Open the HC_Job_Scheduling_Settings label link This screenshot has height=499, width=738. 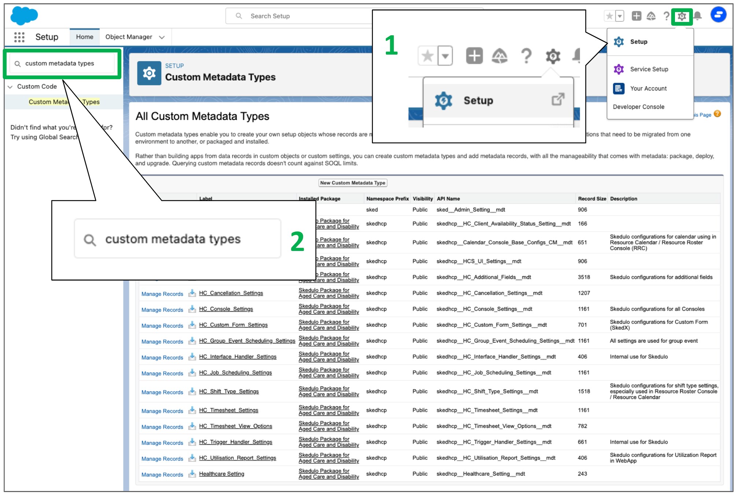235,373
